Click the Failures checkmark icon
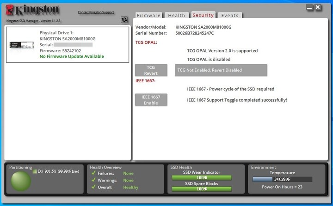Image resolution: width=333 pixels, height=206 pixels. click(93, 173)
